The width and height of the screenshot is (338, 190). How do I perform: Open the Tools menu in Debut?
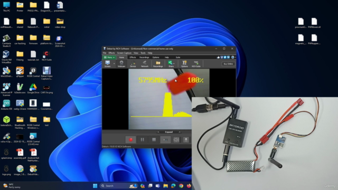pyautogui.click(x=143, y=53)
